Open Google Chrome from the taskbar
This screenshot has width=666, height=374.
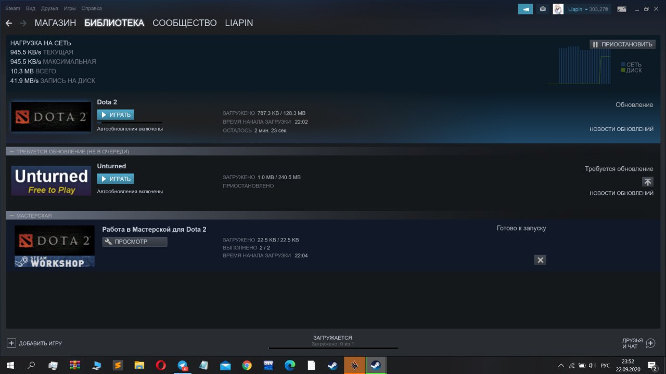coord(247,366)
